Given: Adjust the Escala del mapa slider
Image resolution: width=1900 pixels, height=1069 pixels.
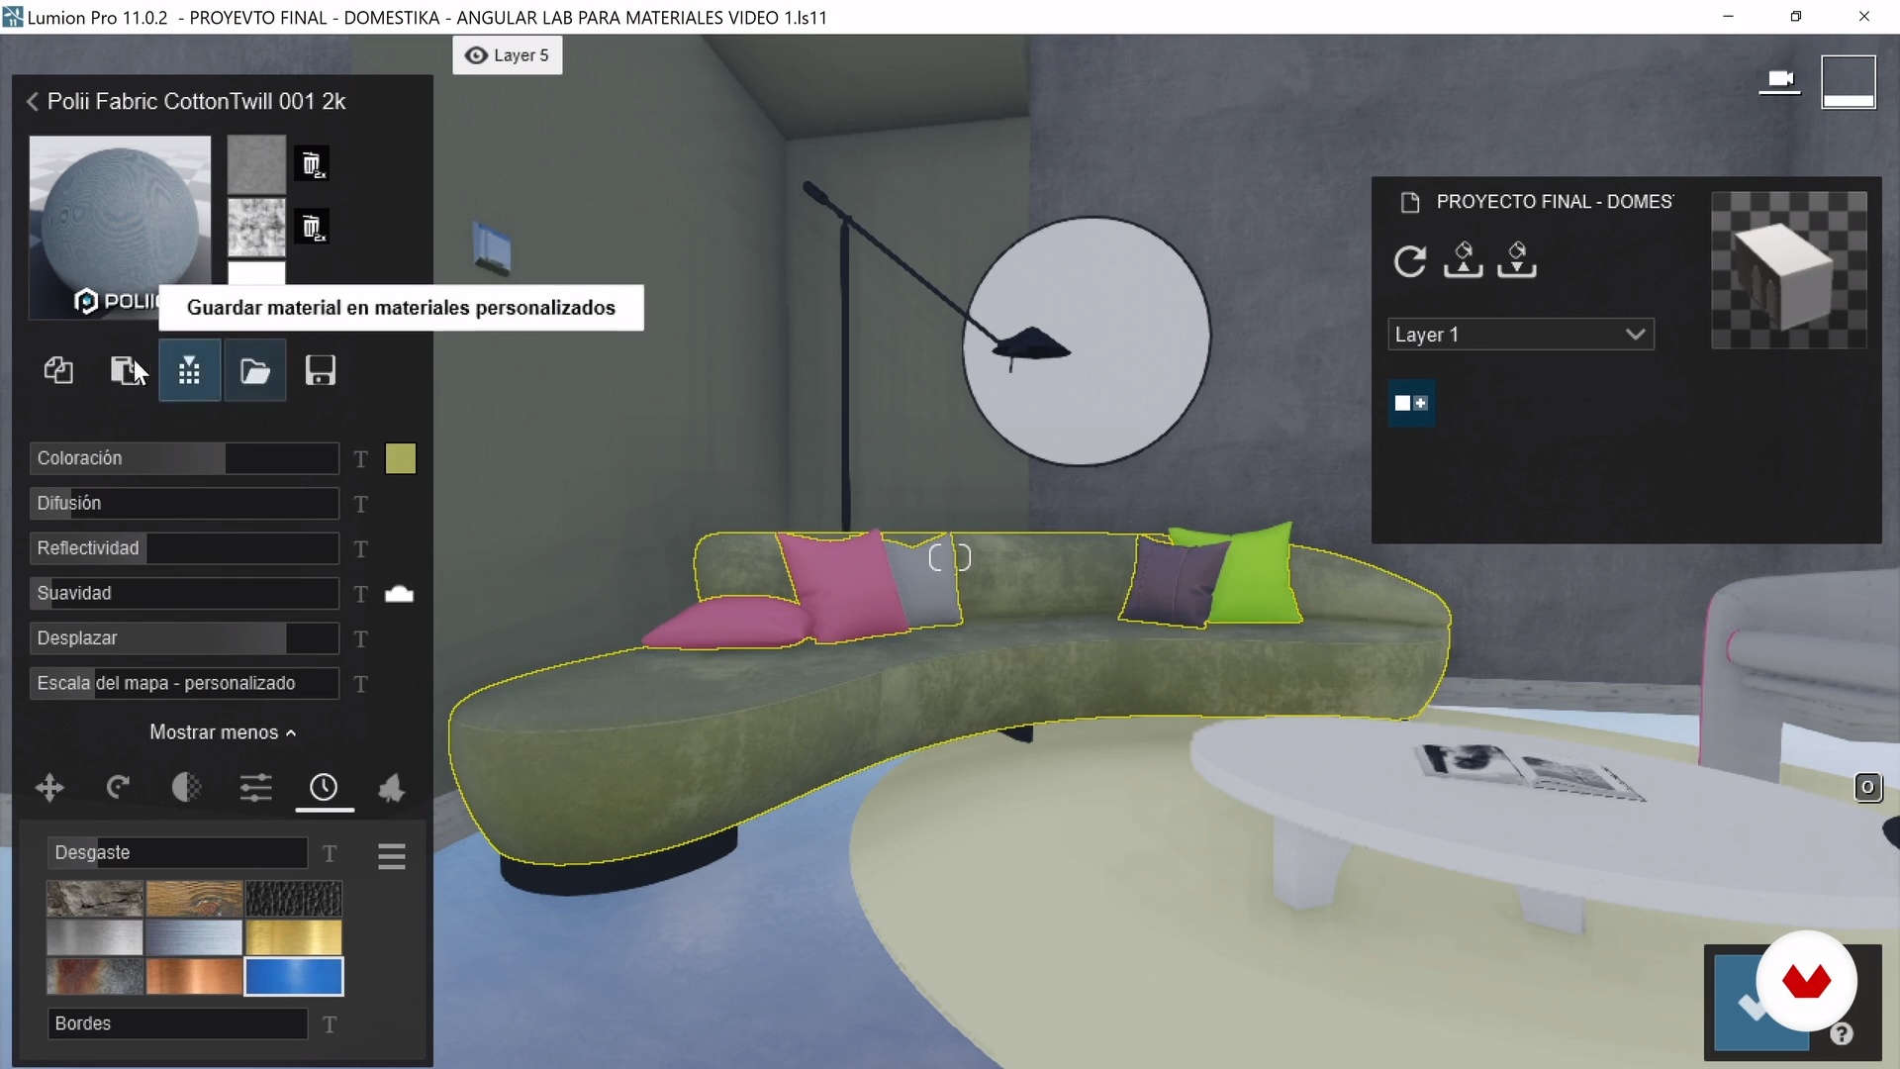Looking at the screenshot, I should [184, 683].
